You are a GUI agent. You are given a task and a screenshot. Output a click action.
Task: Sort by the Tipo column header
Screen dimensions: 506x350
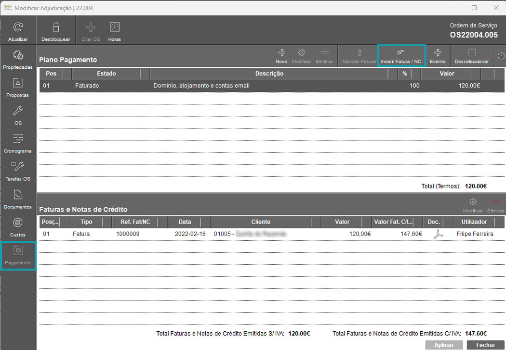(86, 222)
